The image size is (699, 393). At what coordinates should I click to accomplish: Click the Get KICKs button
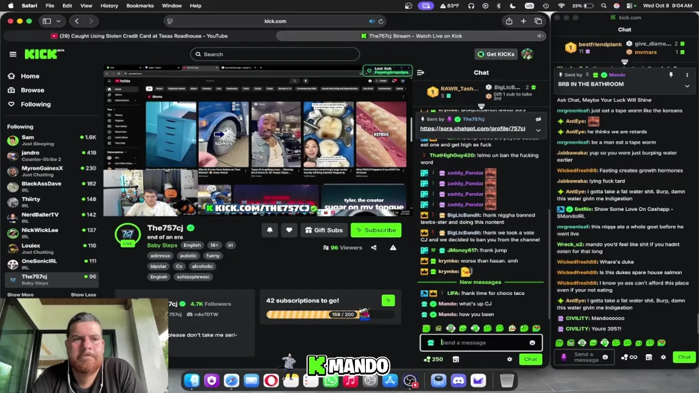pos(496,54)
